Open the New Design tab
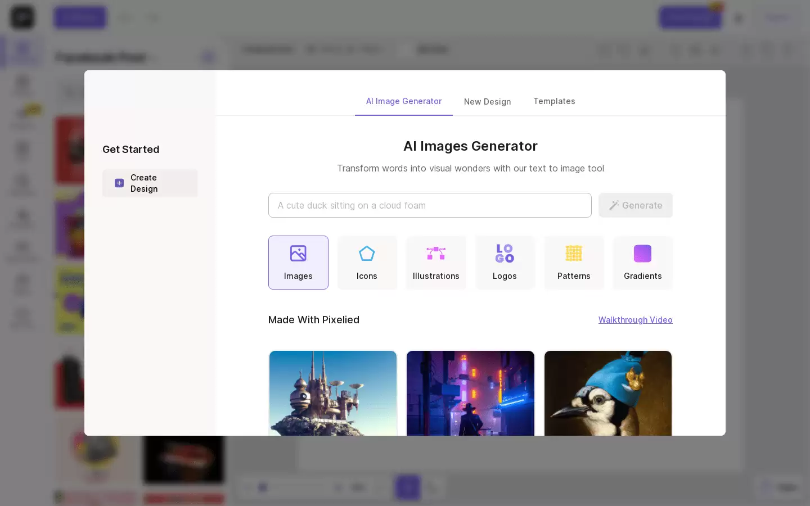Screen dimensions: 810x506 point(488,102)
